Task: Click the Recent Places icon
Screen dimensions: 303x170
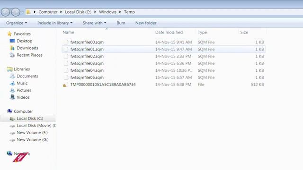Action: [x=12, y=55]
